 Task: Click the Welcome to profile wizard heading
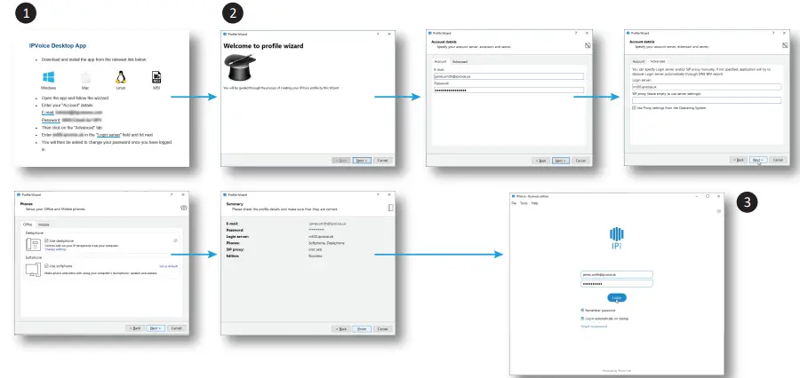pyautogui.click(x=263, y=46)
